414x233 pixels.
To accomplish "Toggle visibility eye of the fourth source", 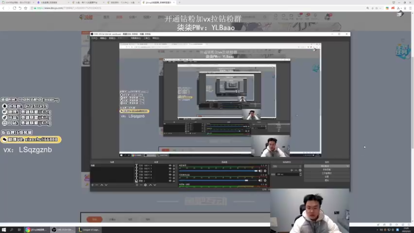I will point(170,174).
